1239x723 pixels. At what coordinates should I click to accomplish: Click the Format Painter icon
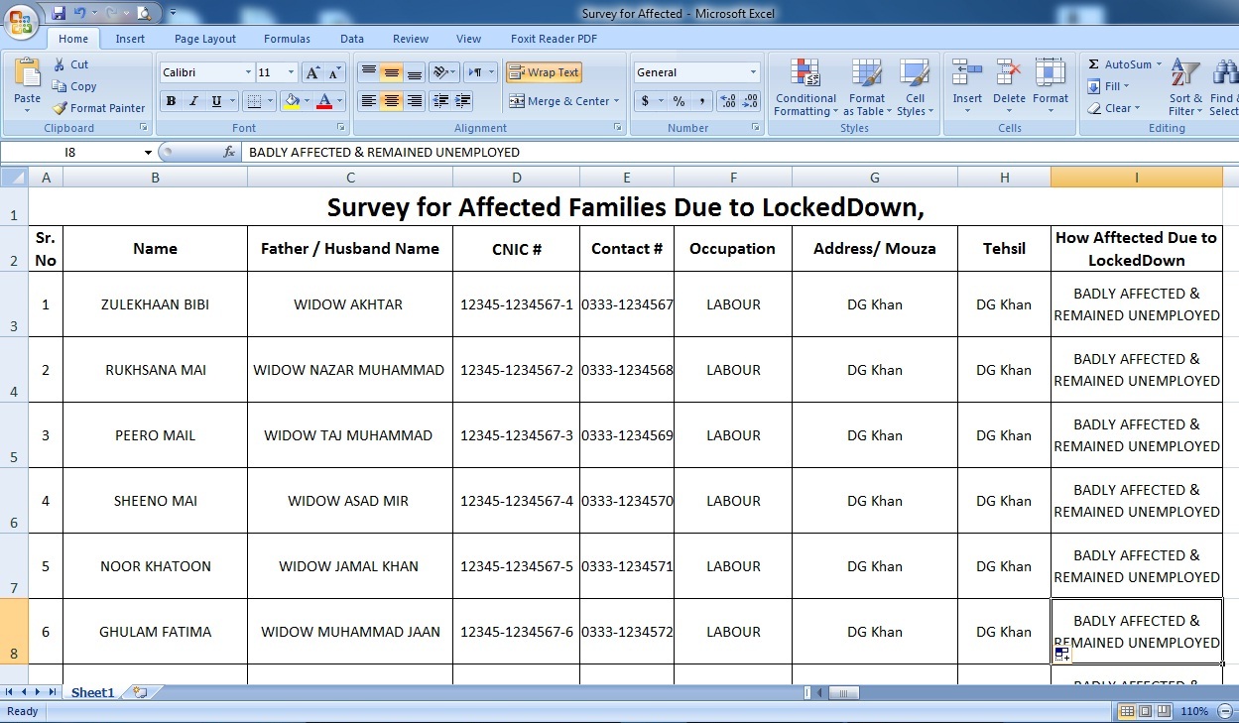pos(59,108)
